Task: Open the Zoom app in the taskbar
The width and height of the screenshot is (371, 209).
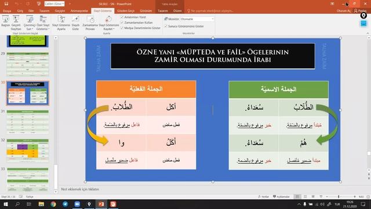Action: tap(77, 204)
